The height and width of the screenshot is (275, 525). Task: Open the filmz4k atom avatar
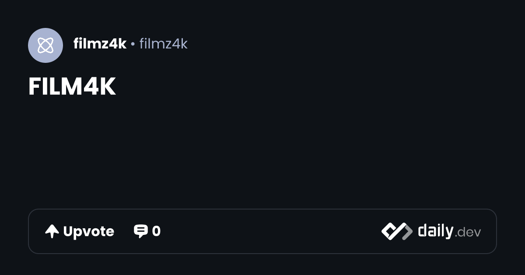45,45
